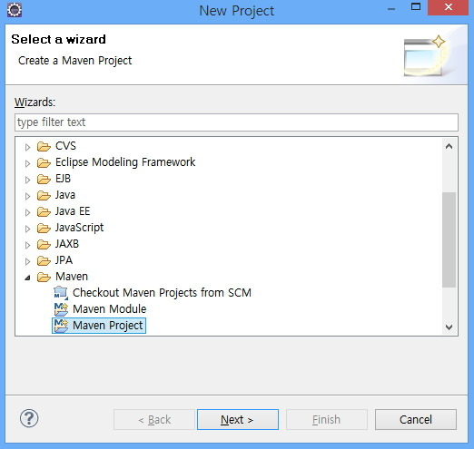
Task: Expand the JPA category
Action: (x=27, y=261)
